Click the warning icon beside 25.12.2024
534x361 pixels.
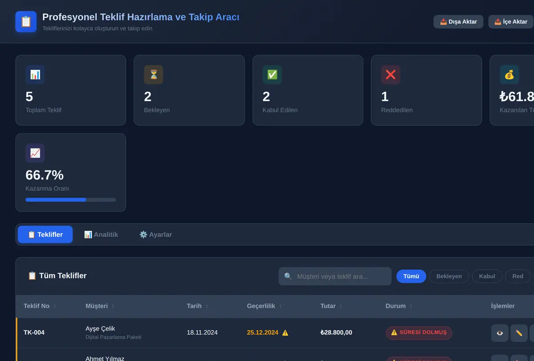(x=285, y=333)
